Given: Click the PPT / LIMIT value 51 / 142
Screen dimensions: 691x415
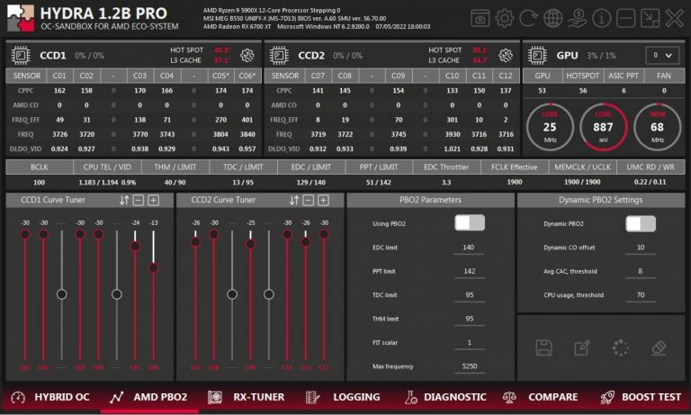Looking at the screenshot, I should click(378, 182).
